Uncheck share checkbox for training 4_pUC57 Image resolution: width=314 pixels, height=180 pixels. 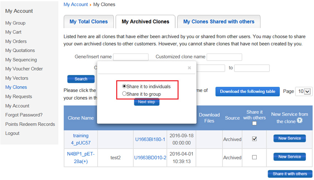pyautogui.click(x=254, y=139)
